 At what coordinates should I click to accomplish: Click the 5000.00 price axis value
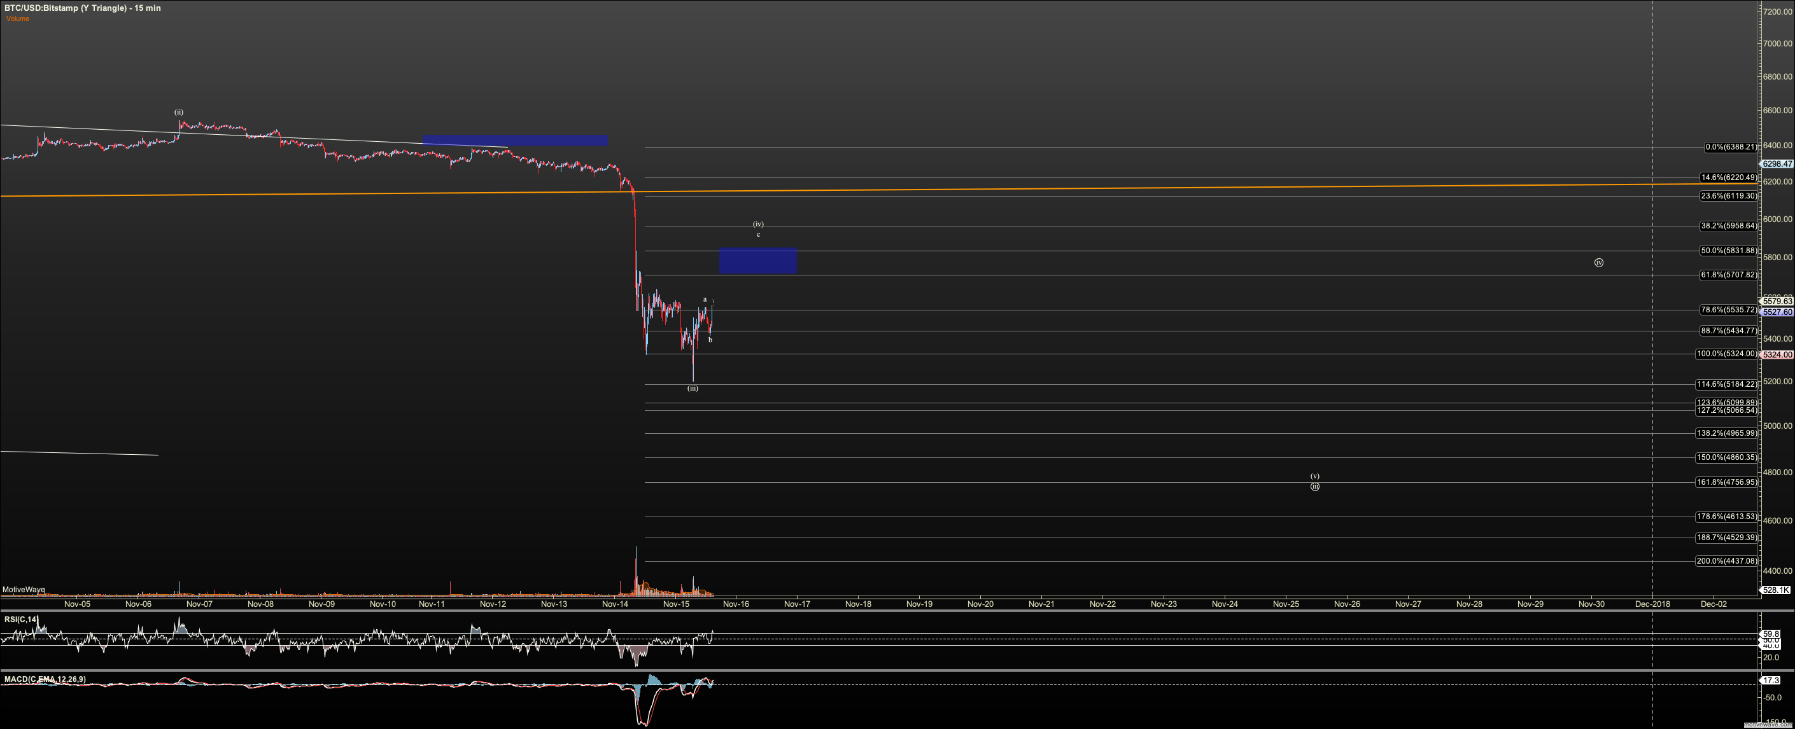click(x=1778, y=426)
